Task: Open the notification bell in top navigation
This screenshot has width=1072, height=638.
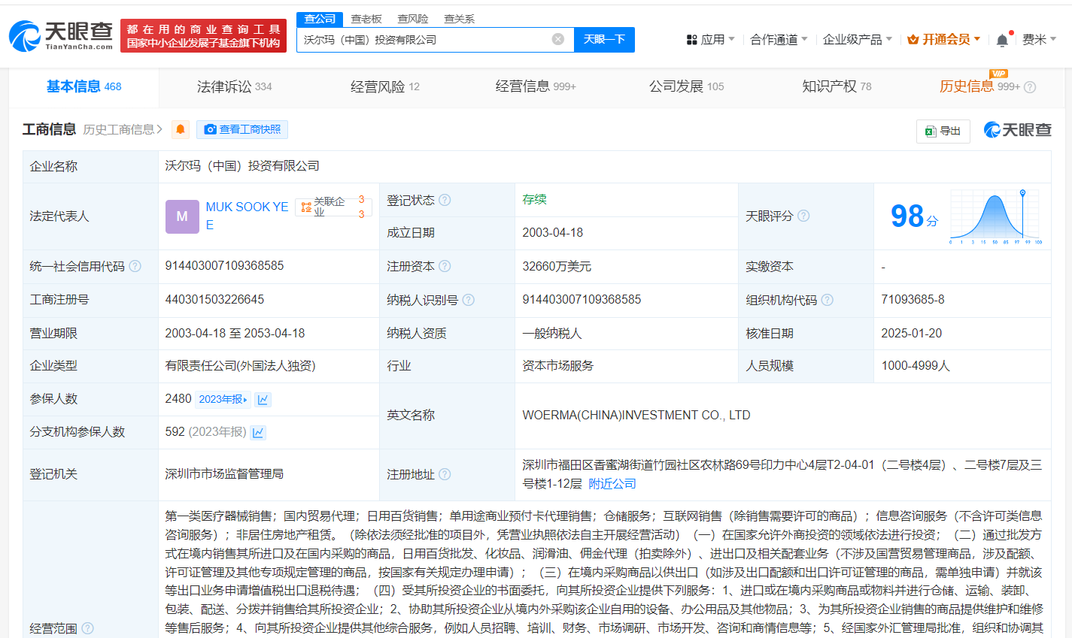Action: pos(1001,39)
